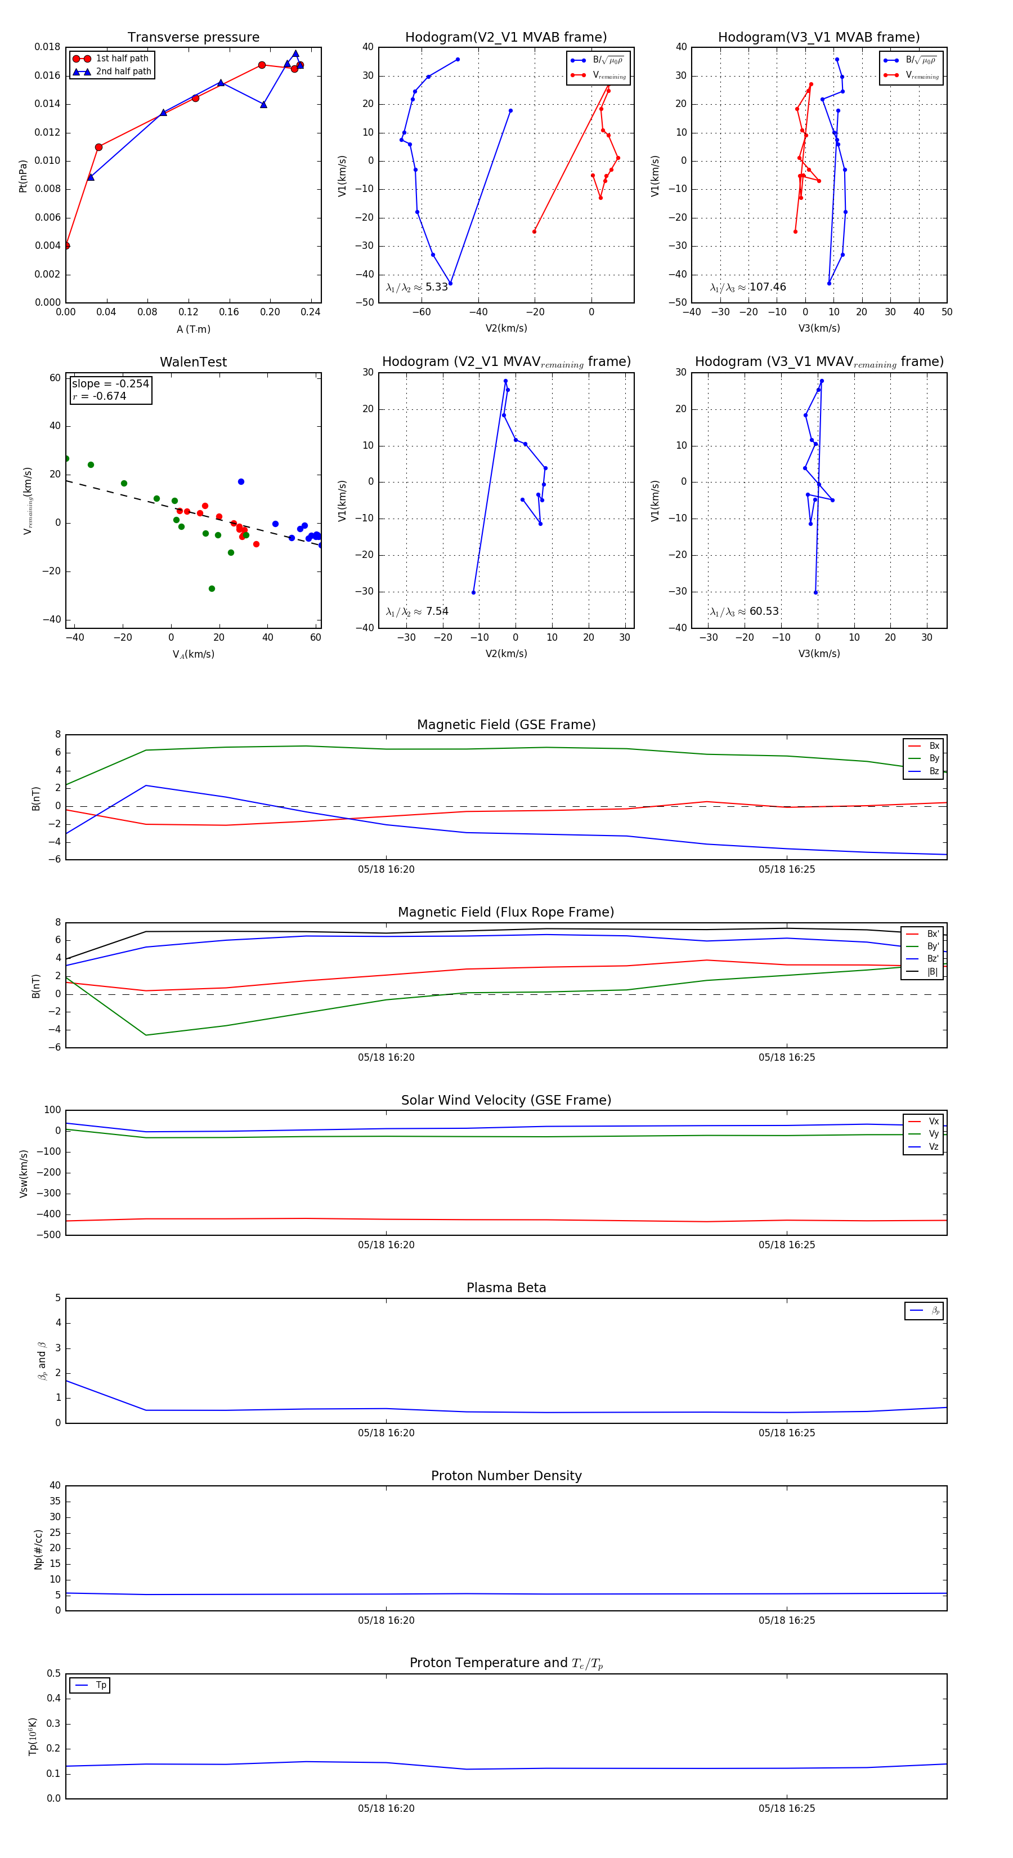Click the 'WalenTest' plot title
Screen dimensions: 1013x1858
193,362
